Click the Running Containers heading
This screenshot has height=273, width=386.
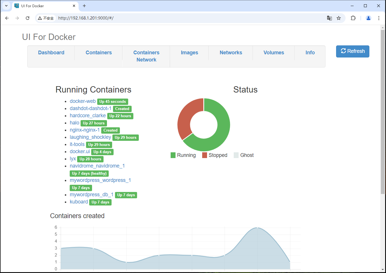(93, 90)
